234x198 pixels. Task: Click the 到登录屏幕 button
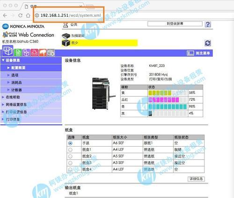[x=175, y=24]
